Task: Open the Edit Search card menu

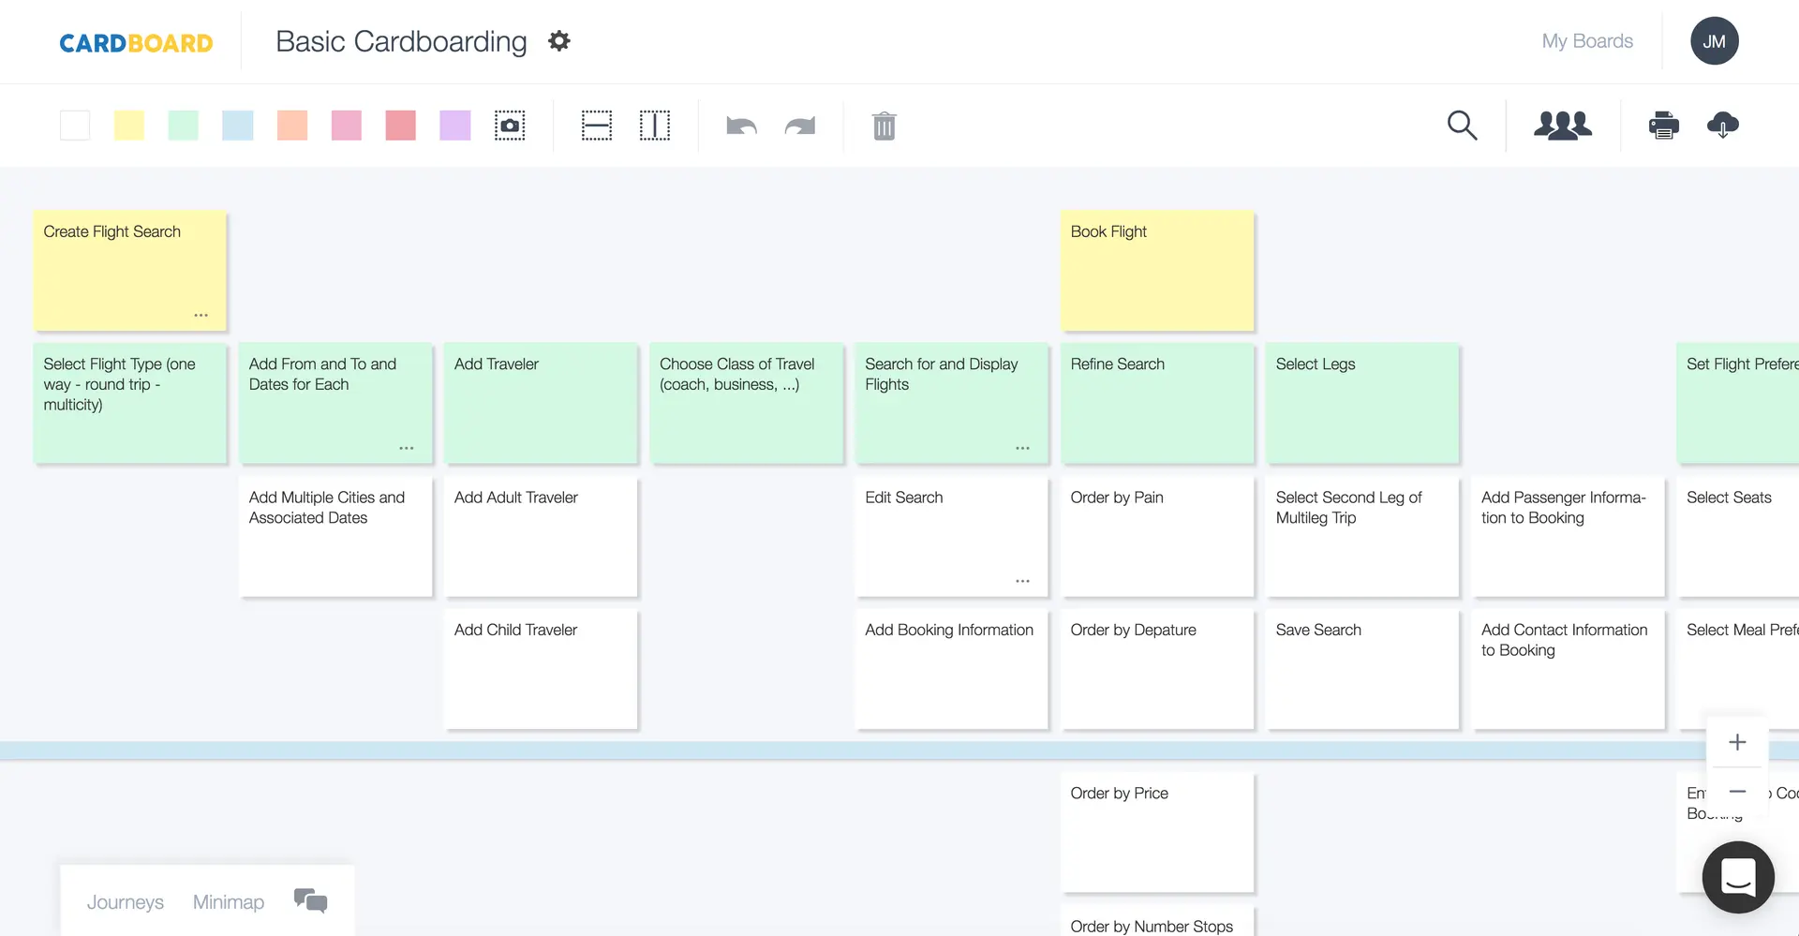Action: point(1022,581)
